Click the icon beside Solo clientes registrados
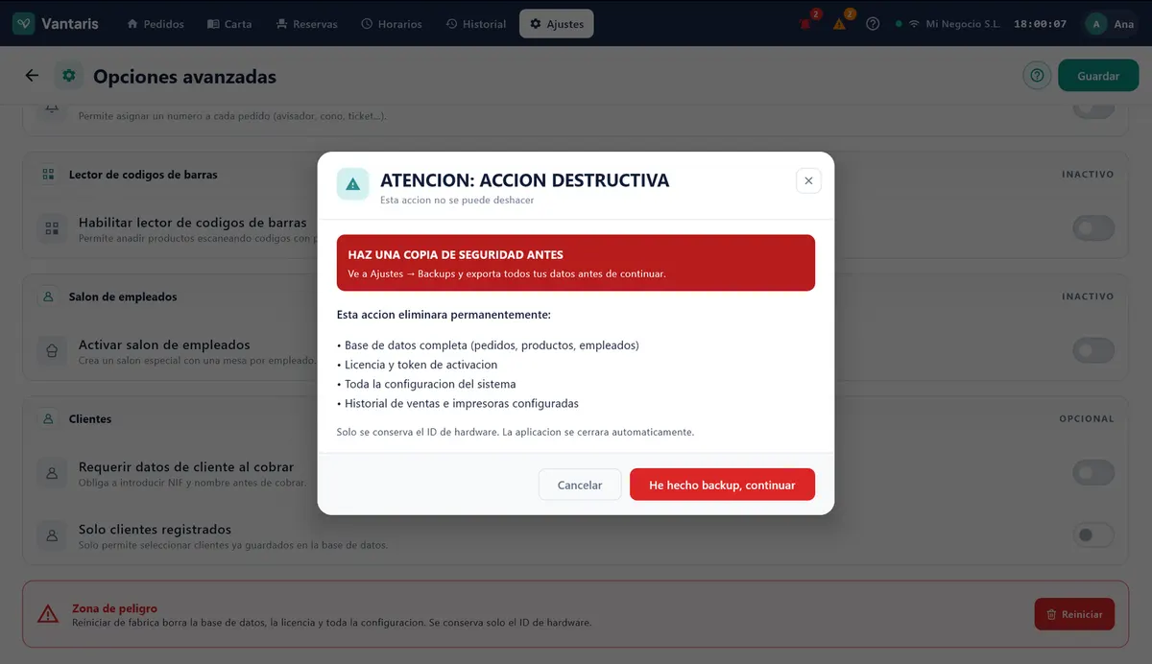The width and height of the screenshot is (1152, 664). coord(52,534)
